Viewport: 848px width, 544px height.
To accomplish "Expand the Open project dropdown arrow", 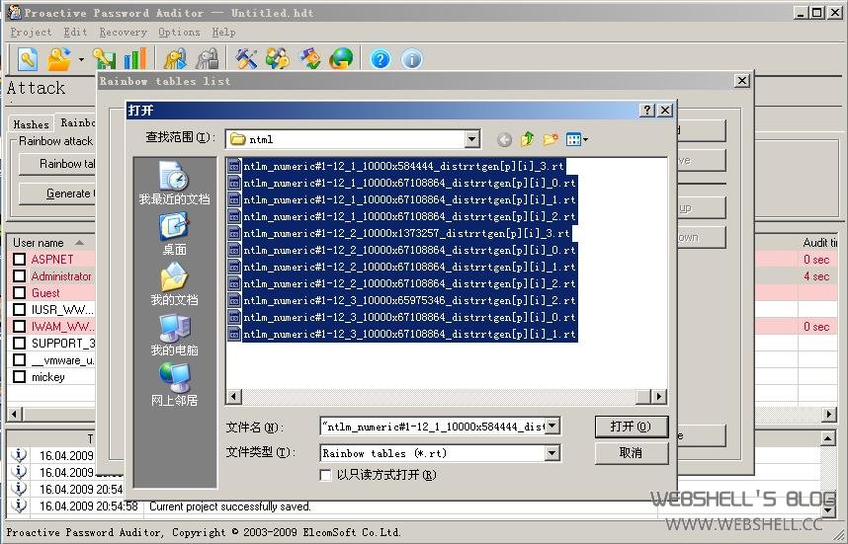I will [x=81, y=59].
